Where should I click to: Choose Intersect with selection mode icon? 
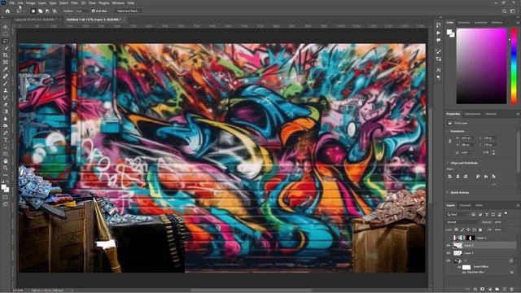pos(55,11)
